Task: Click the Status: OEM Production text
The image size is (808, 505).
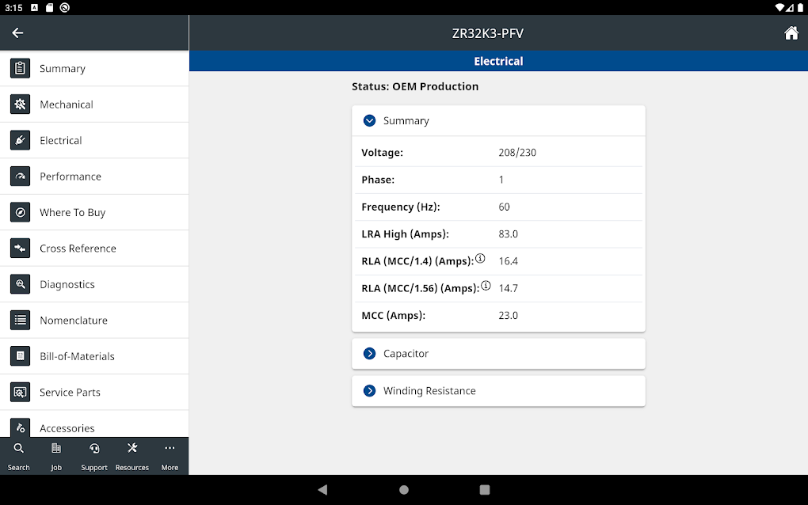Action: tap(415, 86)
